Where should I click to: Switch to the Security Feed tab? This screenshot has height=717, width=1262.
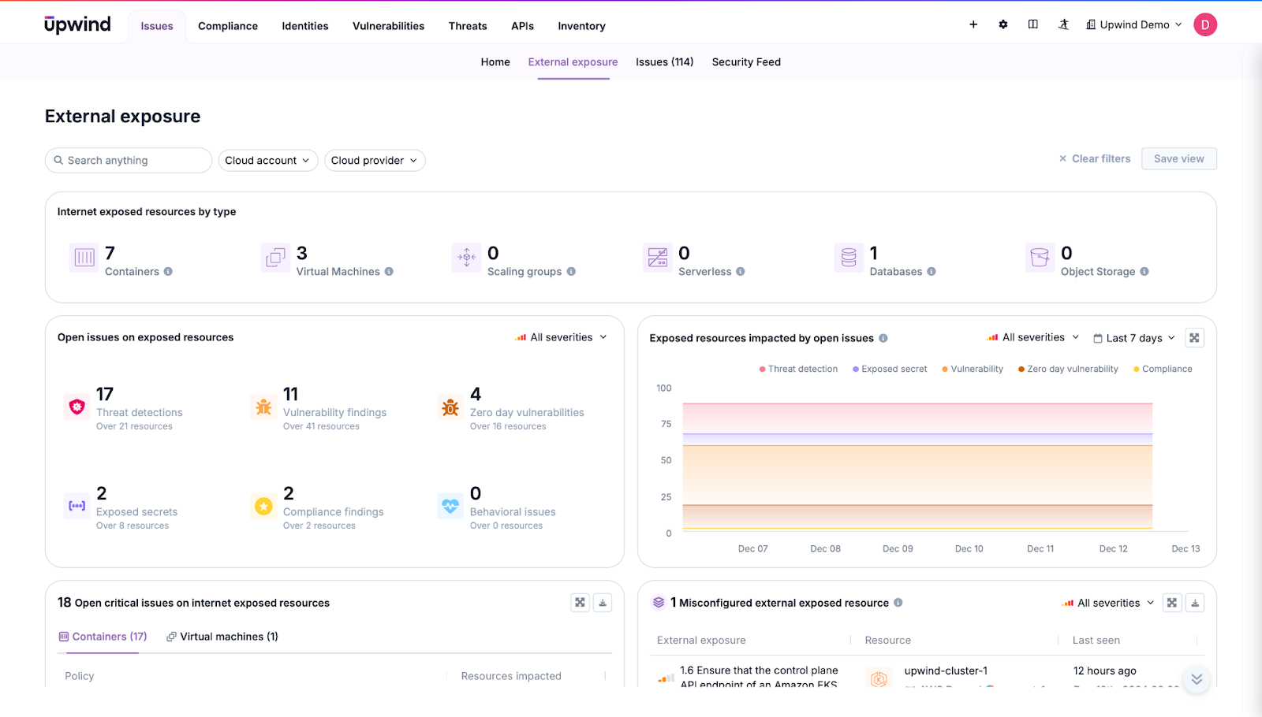point(745,61)
